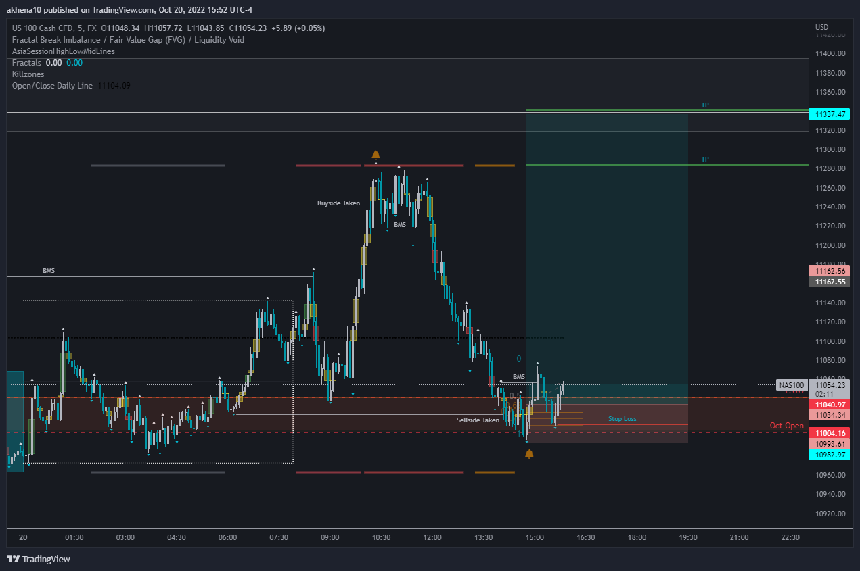Image resolution: width=860 pixels, height=571 pixels.
Task: Click the 11200.00 price axis label
Action: coord(830,245)
